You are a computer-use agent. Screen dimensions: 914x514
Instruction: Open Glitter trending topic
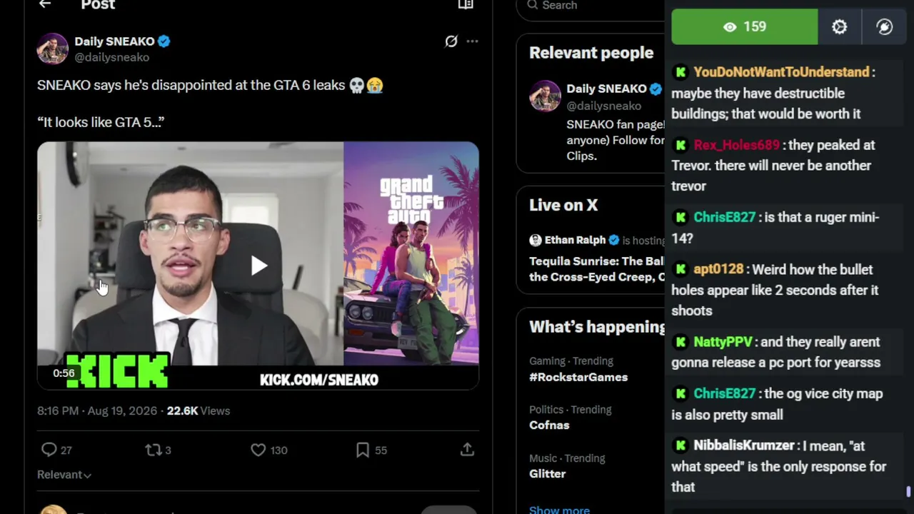[x=547, y=473]
